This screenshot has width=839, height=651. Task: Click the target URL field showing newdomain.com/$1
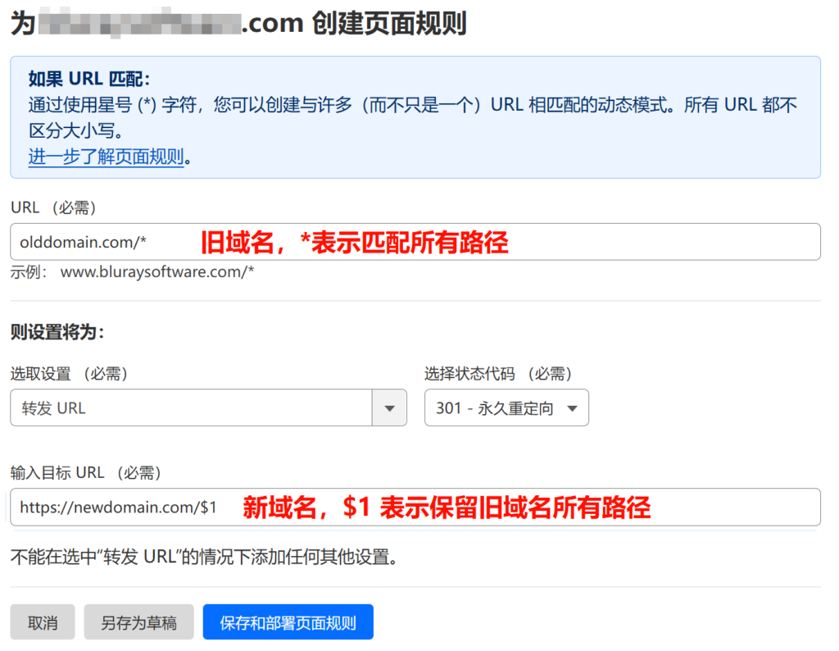[115, 508]
